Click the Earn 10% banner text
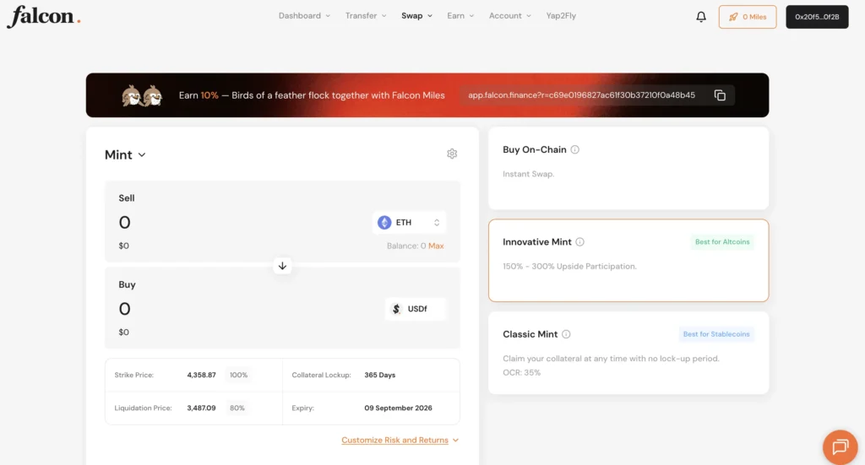Screen dimensions: 865x465 point(312,95)
